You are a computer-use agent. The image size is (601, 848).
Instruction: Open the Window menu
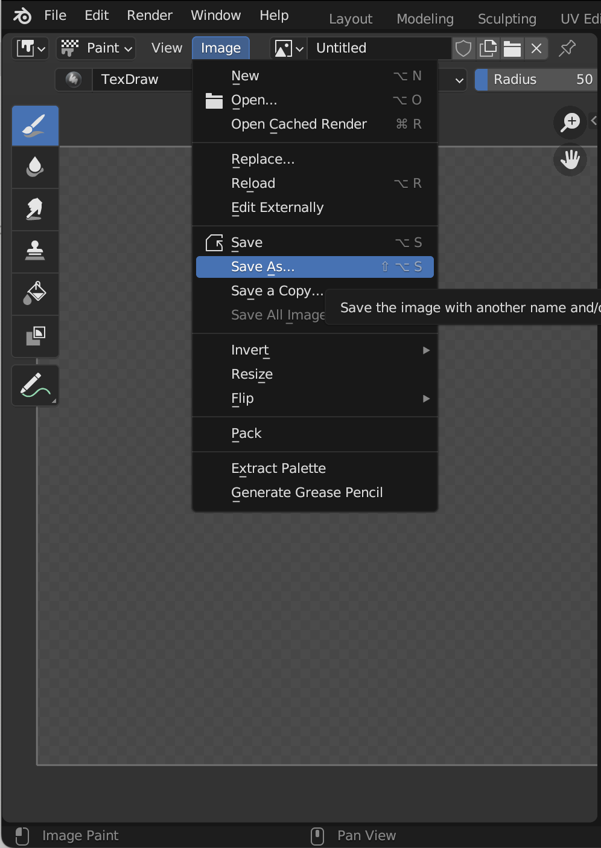[216, 16]
